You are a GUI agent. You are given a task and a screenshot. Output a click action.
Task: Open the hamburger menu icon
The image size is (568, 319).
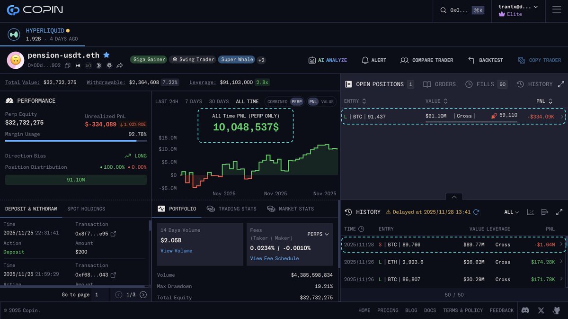click(x=557, y=10)
